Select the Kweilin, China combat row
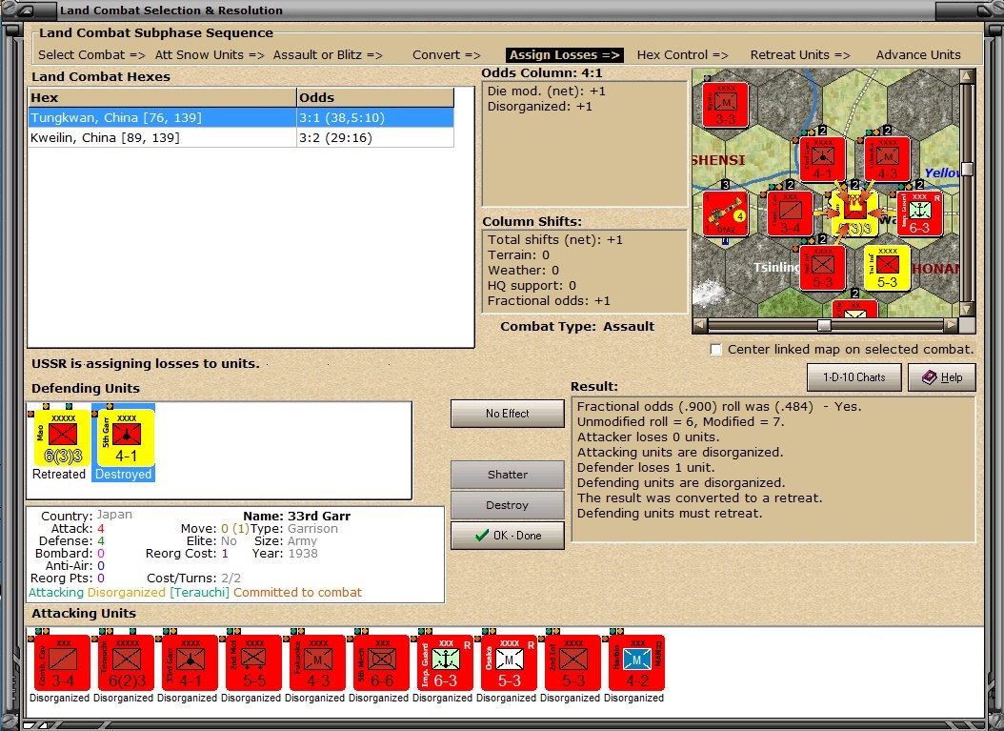The image size is (1004, 731). pos(241,138)
